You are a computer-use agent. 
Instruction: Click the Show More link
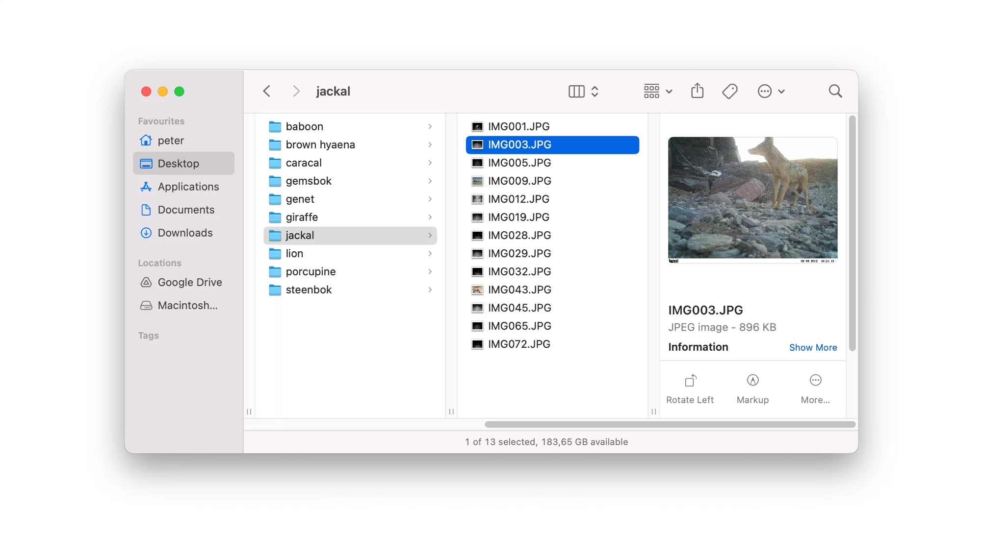(813, 347)
